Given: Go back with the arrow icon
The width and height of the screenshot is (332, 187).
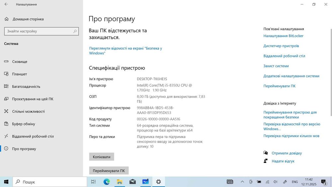Looking at the screenshot, I should (x=6, y=4).
